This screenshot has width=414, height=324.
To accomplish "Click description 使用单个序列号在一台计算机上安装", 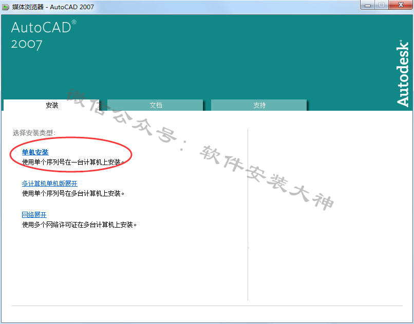I will (x=73, y=162).
